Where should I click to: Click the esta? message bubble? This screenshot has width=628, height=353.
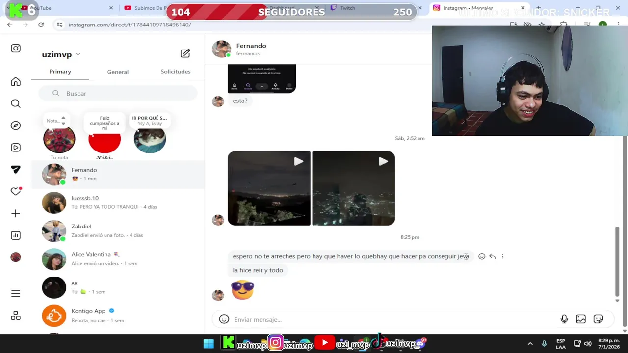pyautogui.click(x=240, y=101)
